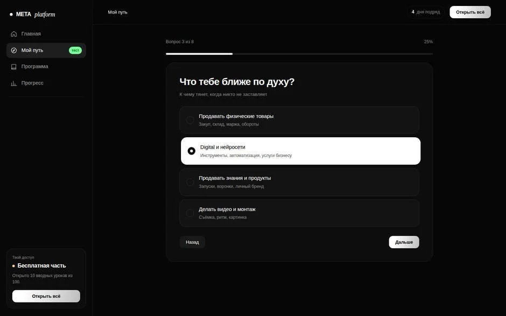Click the Дальше button
Image resolution: width=506 pixels, height=316 pixels.
point(404,242)
